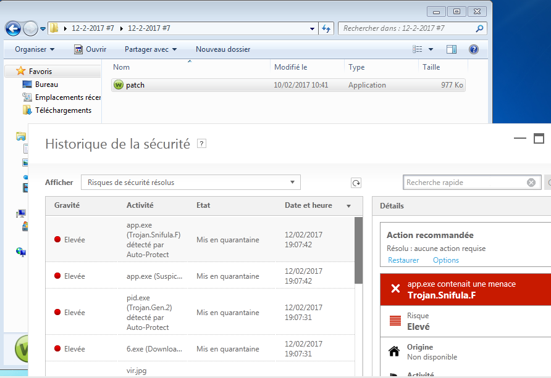Click the first 12-2-2017 #7 breadcrumb
Image resolution: width=551 pixels, height=378 pixels.
tap(93, 28)
